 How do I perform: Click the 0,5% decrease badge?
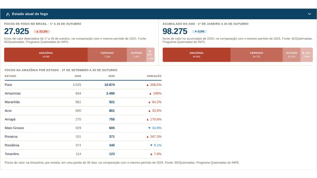click(199, 32)
